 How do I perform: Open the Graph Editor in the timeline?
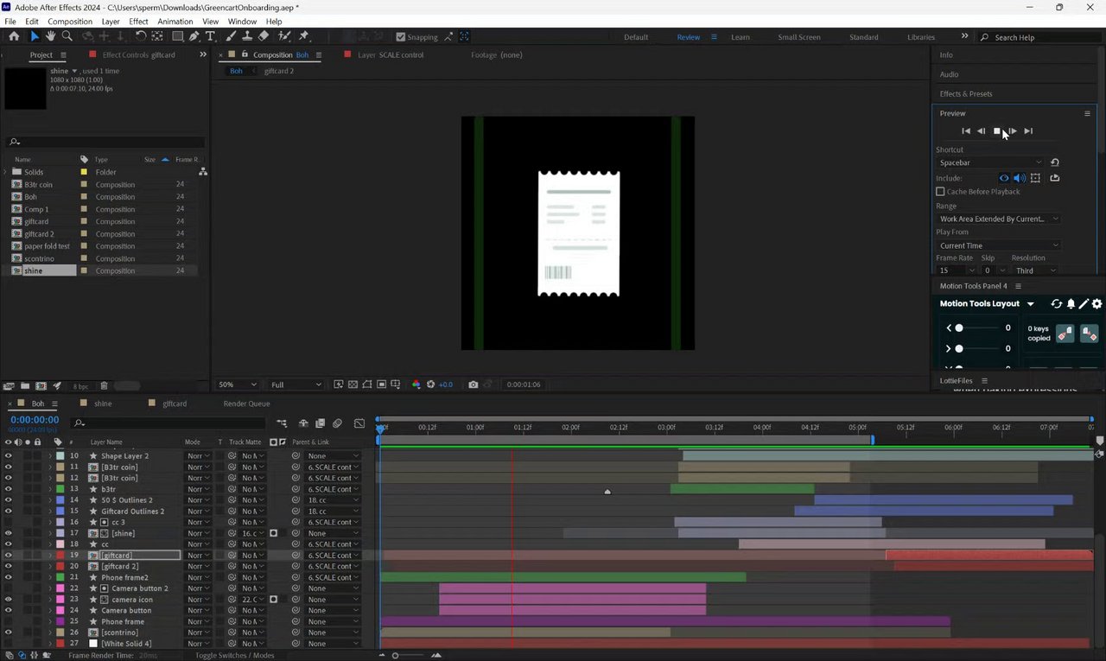359,423
